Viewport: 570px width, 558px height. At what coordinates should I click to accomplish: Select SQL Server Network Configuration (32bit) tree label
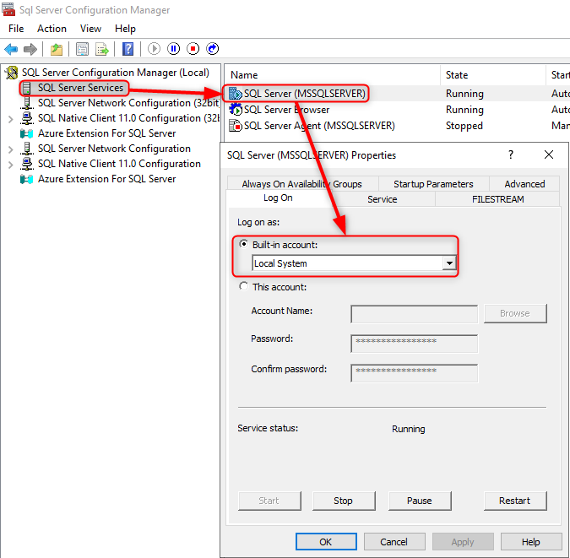(128, 103)
